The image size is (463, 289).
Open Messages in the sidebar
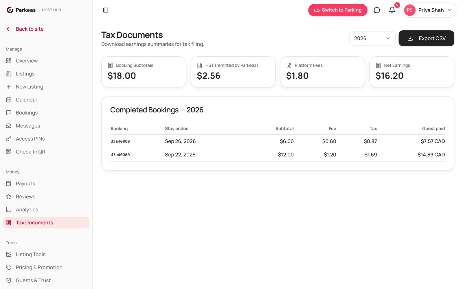tap(46, 126)
